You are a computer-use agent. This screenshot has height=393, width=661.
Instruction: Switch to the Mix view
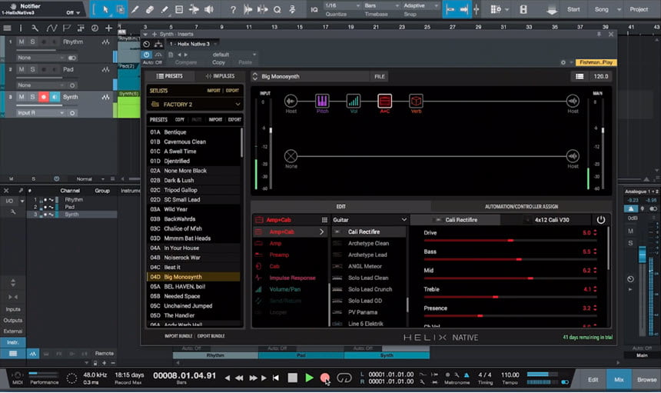click(x=619, y=379)
